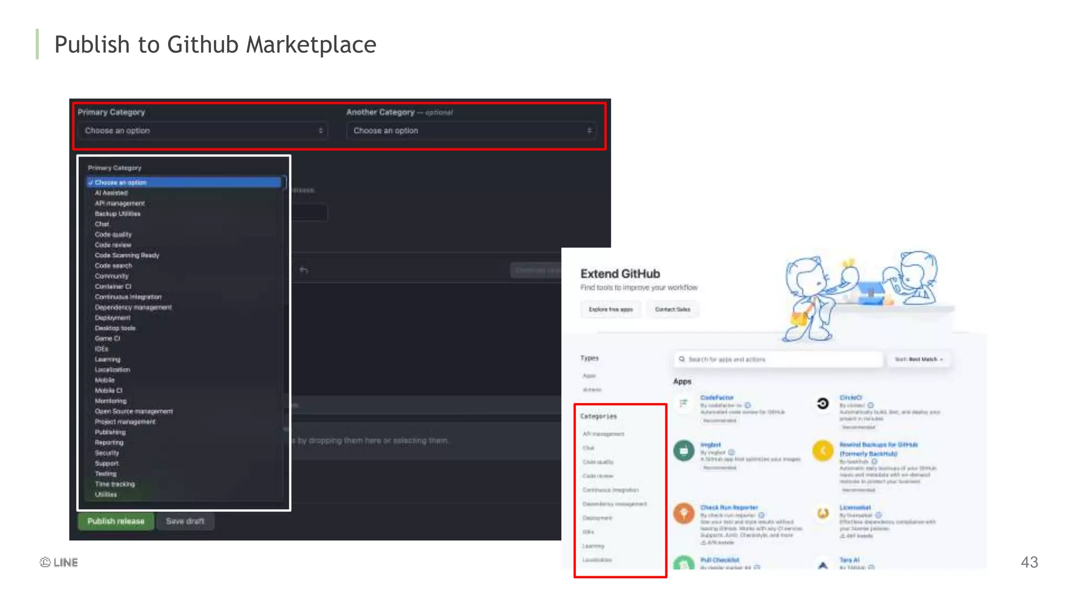Click the LicenseBot app icon
1072x603 pixels.
[x=822, y=513]
